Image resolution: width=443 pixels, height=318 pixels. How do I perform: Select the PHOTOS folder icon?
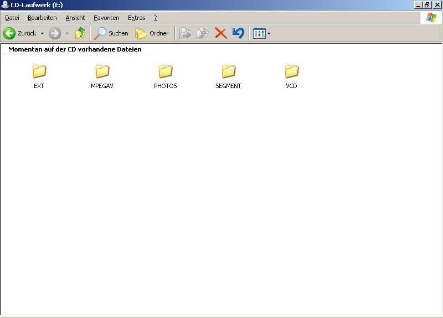pos(165,71)
